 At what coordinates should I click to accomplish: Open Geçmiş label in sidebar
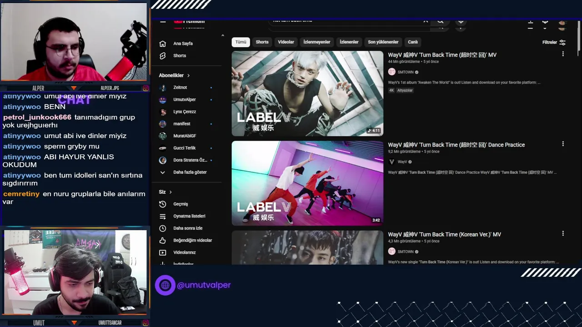click(181, 204)
